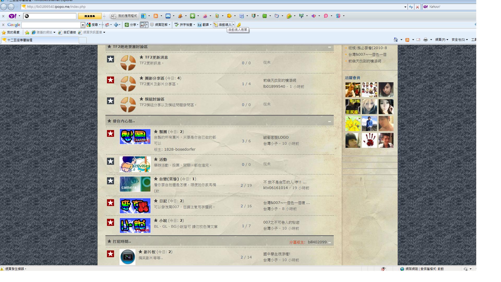Click the TF2更新消息 forum status star icon
The image size is (501, 282).
(x=110, y=59)
